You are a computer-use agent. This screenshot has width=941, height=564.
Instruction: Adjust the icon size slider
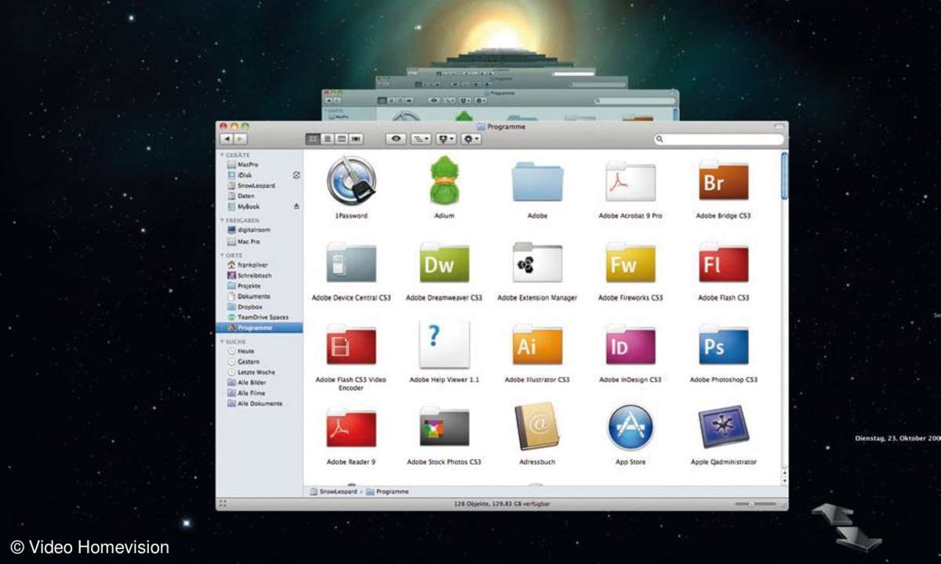click(x=756, y=504)
